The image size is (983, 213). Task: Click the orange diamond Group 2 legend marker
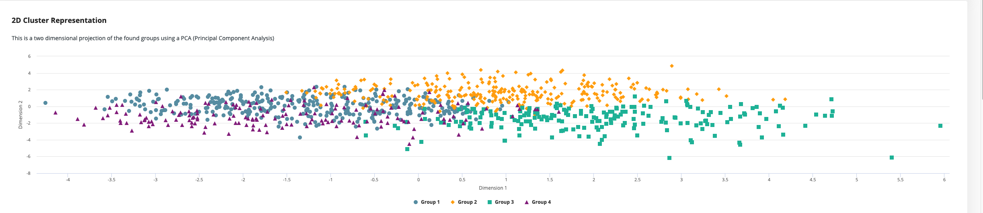click(x=453, y=202)
